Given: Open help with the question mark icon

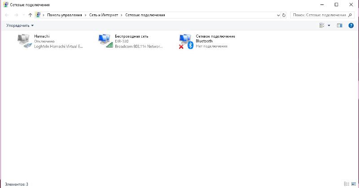Looking at the screenshot, I should pyautogui.click(x=351, y=26).
